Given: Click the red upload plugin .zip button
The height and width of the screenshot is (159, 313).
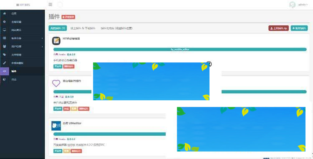Looking at the screenshot, I should click(278, 28).
